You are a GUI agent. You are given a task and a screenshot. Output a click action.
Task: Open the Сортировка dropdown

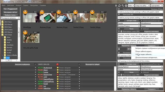(x=157, y=6)
